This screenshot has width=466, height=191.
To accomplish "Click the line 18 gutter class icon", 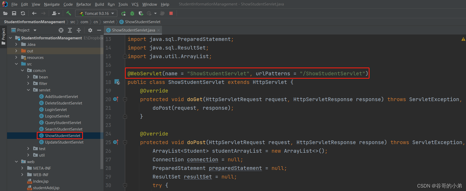I will coord(117,82).
